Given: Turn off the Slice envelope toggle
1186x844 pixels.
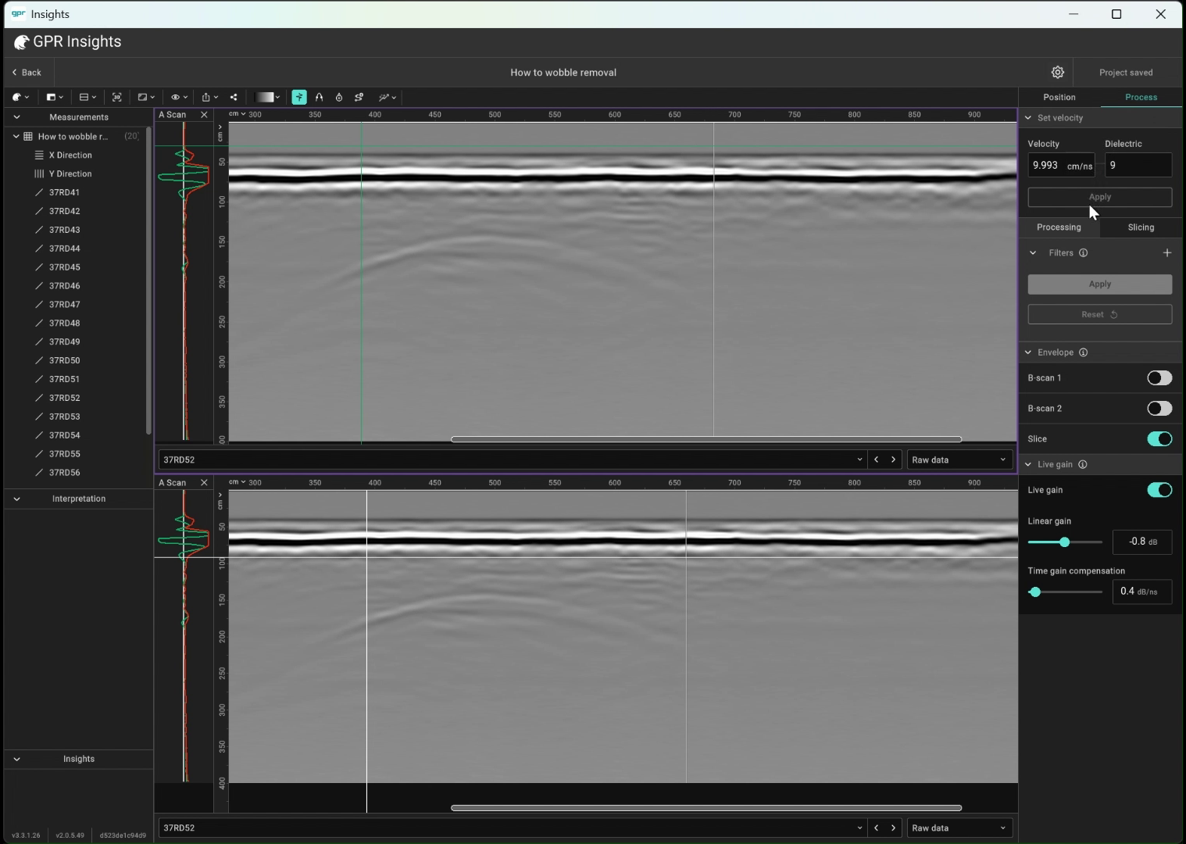Looking at the screenshot, I should click(1159, 438).
